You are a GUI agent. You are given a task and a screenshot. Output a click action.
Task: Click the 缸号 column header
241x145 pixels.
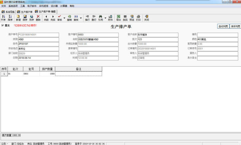(31, 69)
